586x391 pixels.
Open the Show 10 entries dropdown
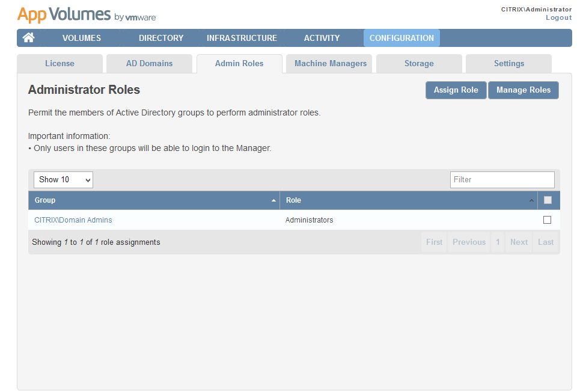[63, 180]
